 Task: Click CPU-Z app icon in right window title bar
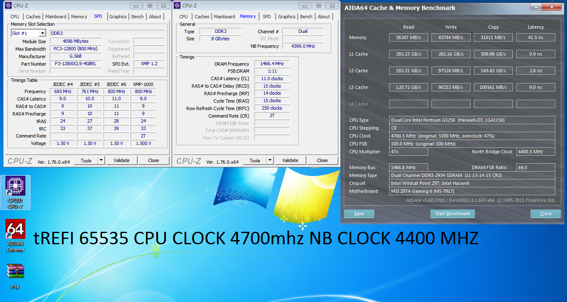click(177, 5)
